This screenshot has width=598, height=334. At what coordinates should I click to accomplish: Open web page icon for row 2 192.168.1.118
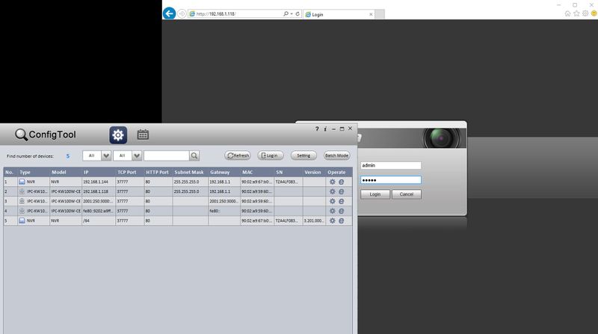pos(342,191)
